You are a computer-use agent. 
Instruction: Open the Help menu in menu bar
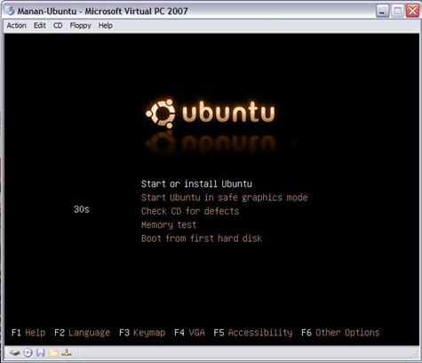click(106, 26)
